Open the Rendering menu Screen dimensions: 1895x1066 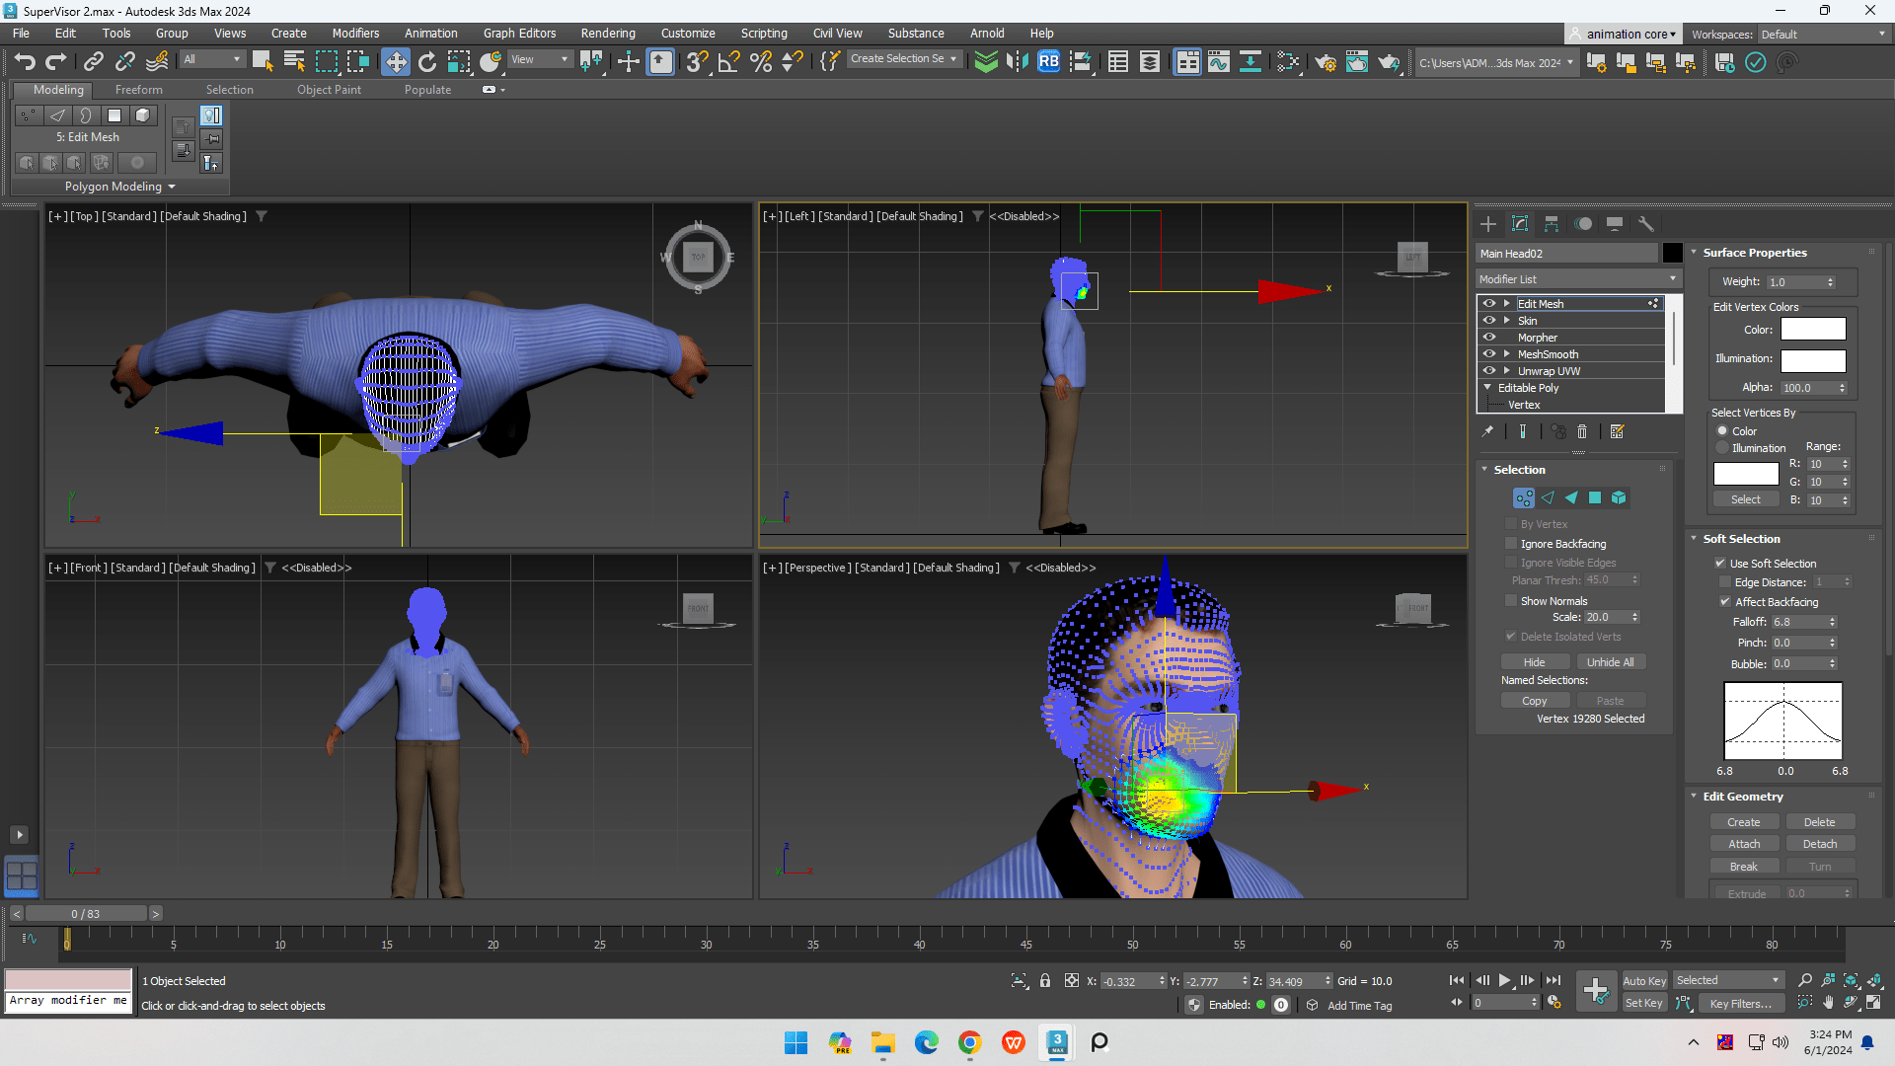coord(607,34)
